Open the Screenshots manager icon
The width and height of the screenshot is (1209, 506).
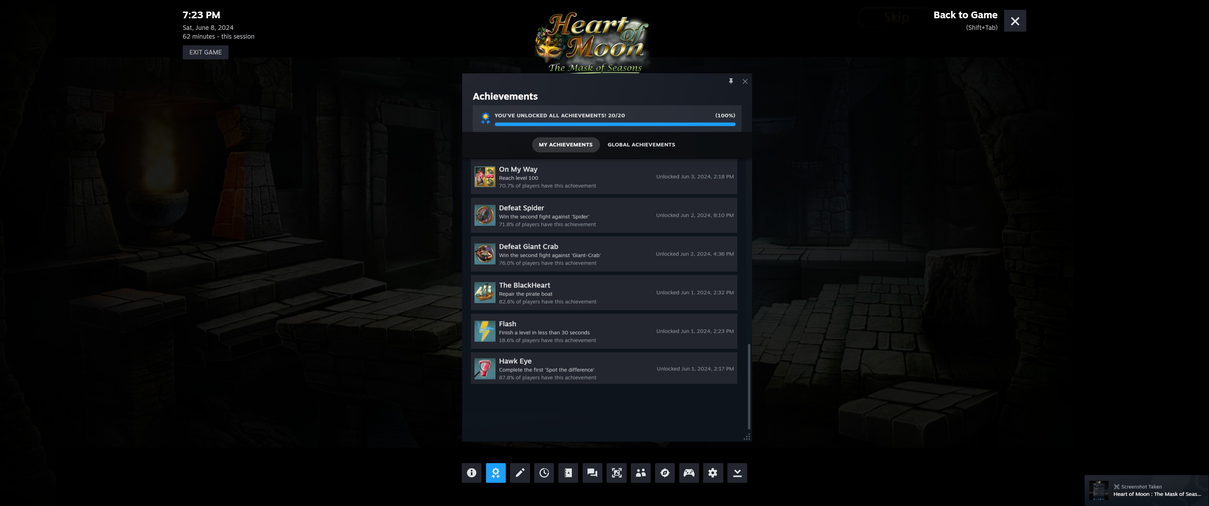click(616, 473)
